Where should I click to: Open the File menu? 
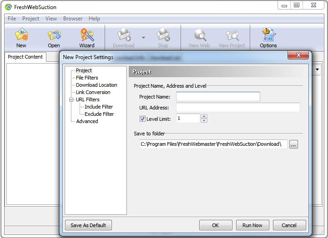coord(12,19)
